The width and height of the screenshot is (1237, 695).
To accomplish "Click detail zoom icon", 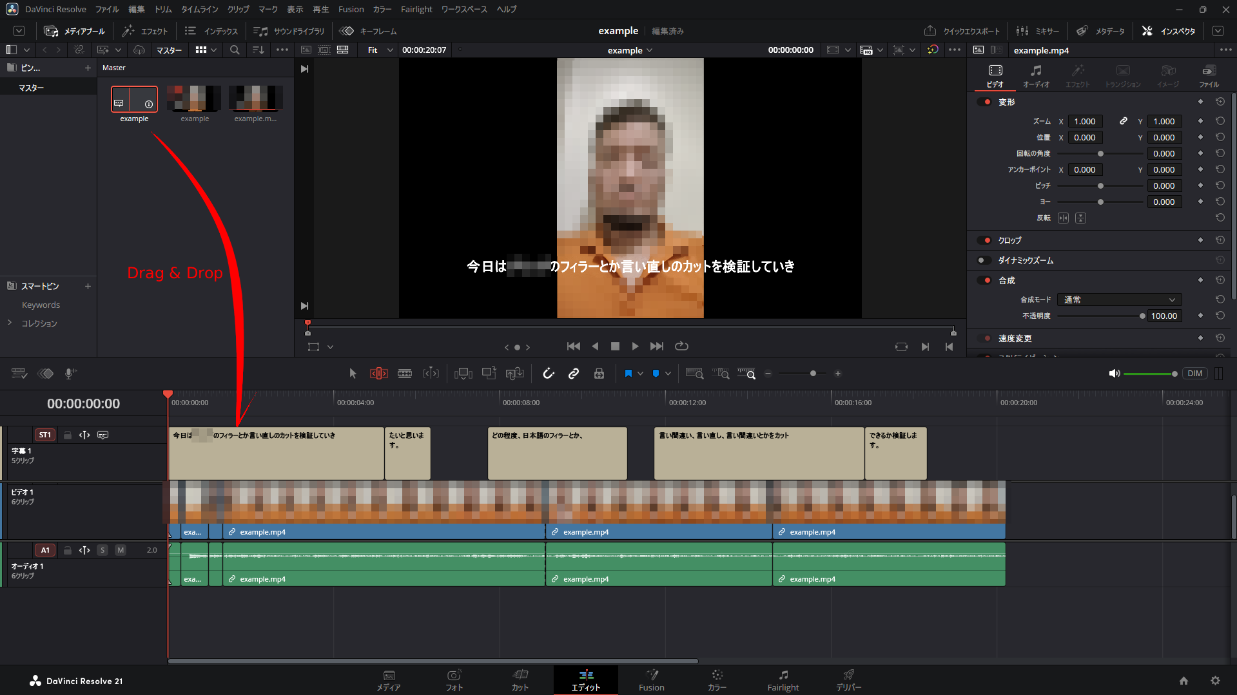I will point(721,374).
